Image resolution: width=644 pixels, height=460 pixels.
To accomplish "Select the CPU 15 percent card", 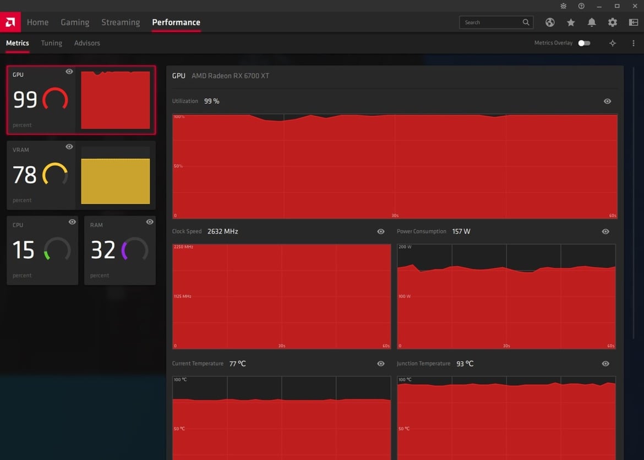I will (x=42, y=250).
